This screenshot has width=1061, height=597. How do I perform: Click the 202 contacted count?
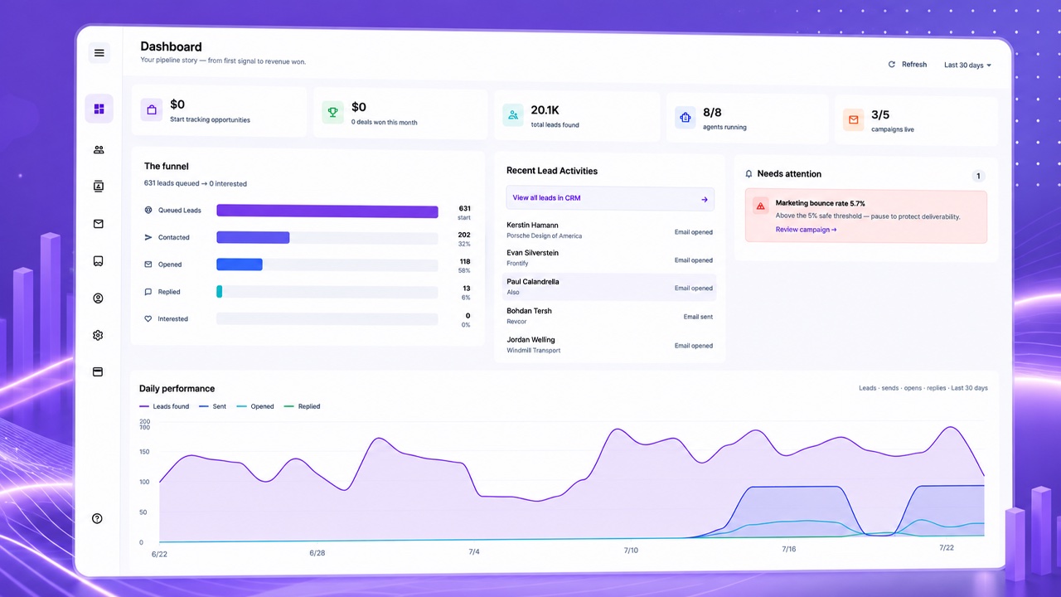(x=464, y=235)
